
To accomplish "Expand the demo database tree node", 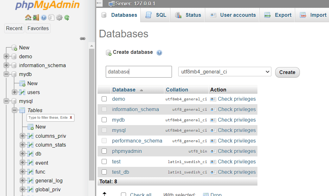I will point(6,57).
